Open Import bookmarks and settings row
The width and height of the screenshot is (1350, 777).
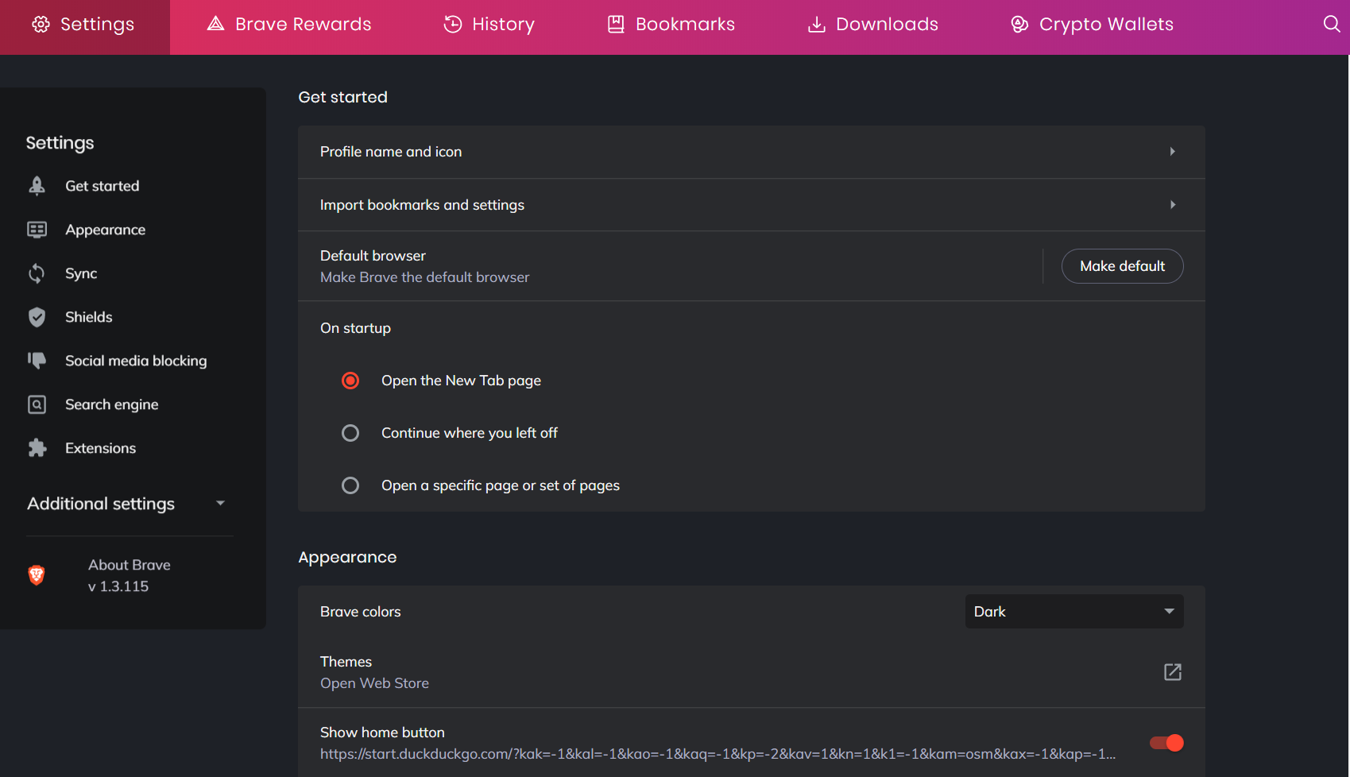(x=750, y=205)
